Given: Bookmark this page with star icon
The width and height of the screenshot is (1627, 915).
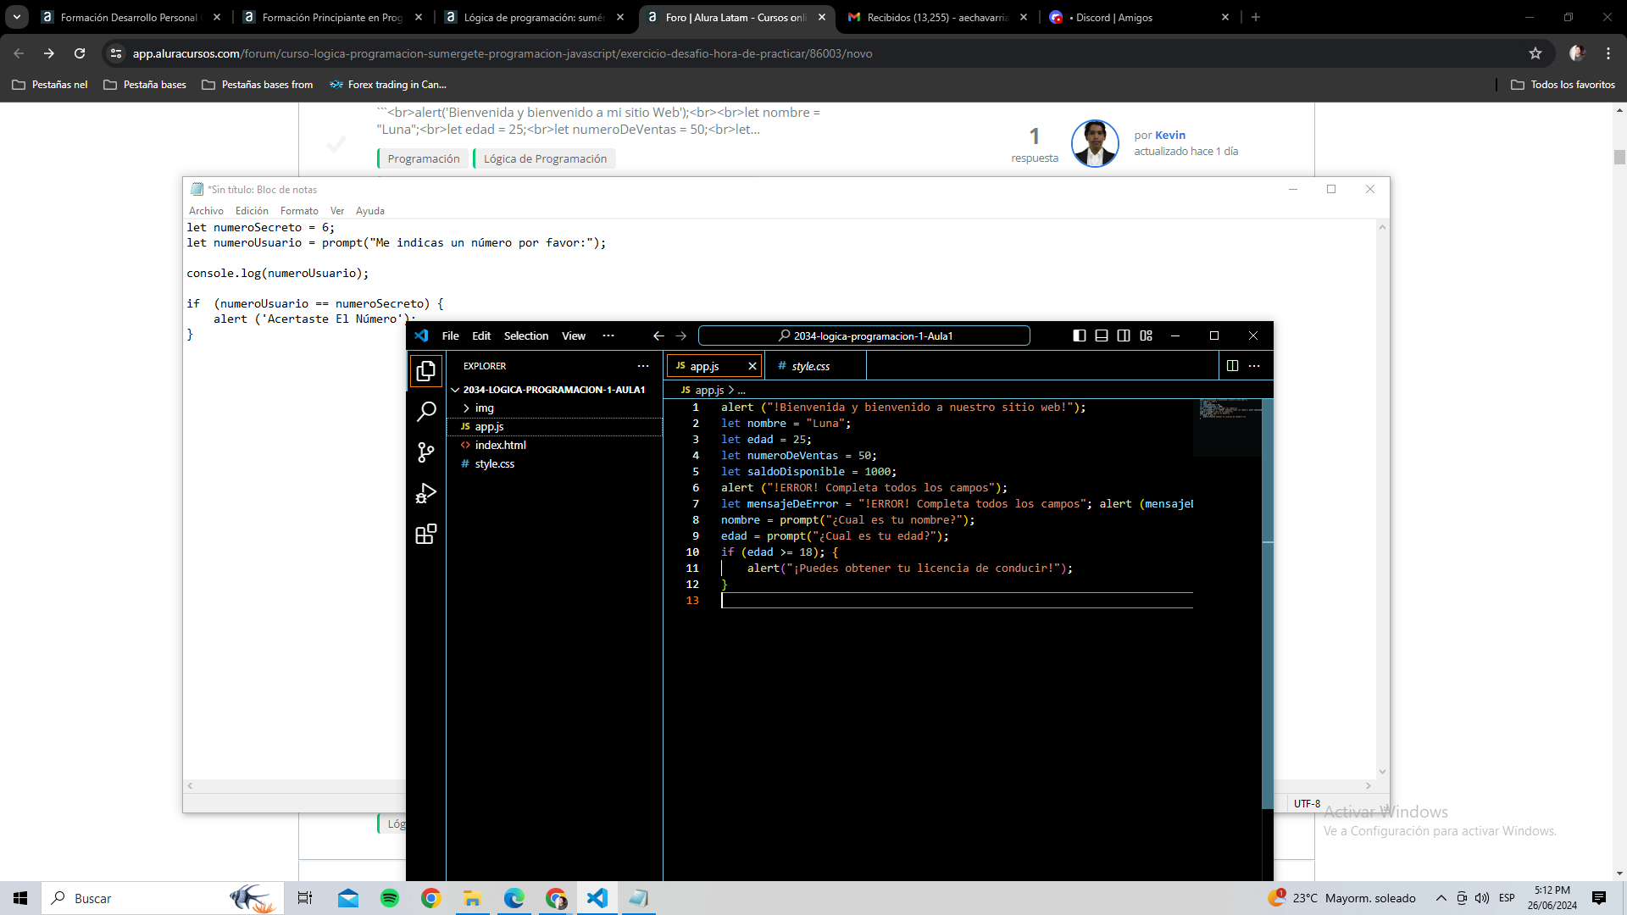Looking at the screenshot, I should tap(1535, 53).
